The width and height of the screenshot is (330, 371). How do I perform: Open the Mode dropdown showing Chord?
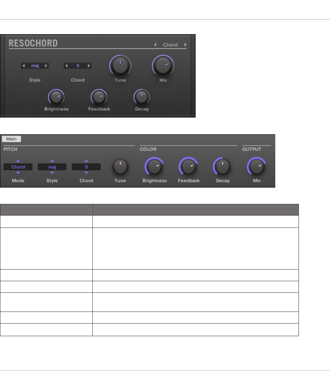18,167
